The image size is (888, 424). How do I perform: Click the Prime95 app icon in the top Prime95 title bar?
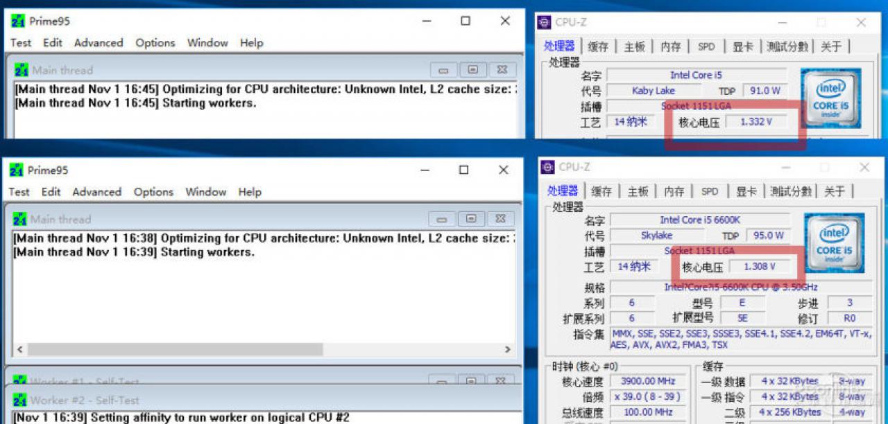(x=18, y=21)
